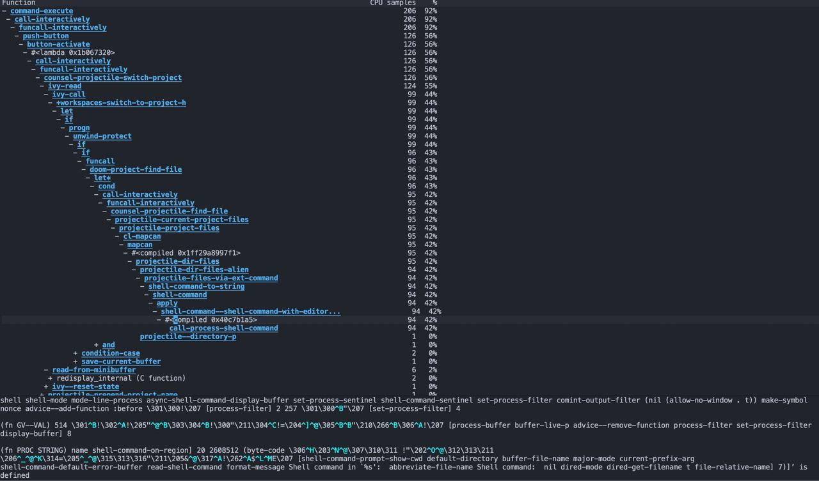The image size is (819, 481).
Task: Expand the condition-case tree node
Action: tap(76, 353)
